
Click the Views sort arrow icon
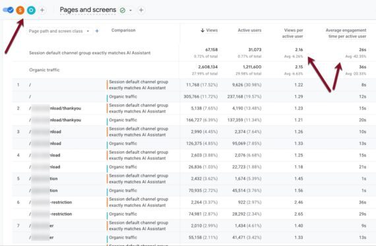pos(203,30)
